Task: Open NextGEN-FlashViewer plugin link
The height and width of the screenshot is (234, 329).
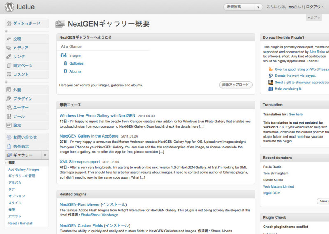Action: pos(79,205)
